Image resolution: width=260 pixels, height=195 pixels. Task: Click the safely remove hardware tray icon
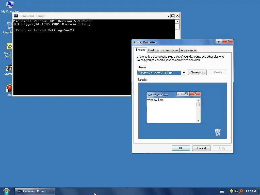236,191
